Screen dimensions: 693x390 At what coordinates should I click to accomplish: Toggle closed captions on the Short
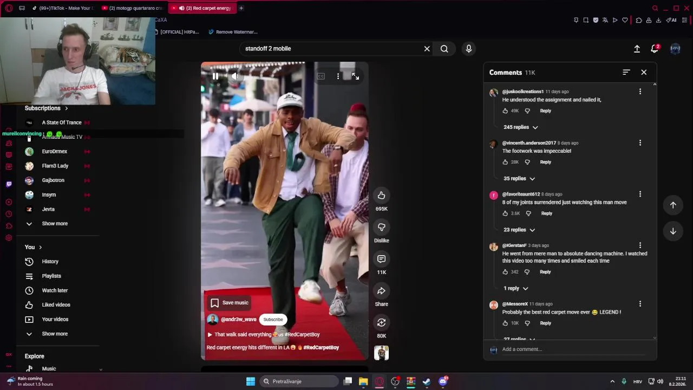[321, 76]
